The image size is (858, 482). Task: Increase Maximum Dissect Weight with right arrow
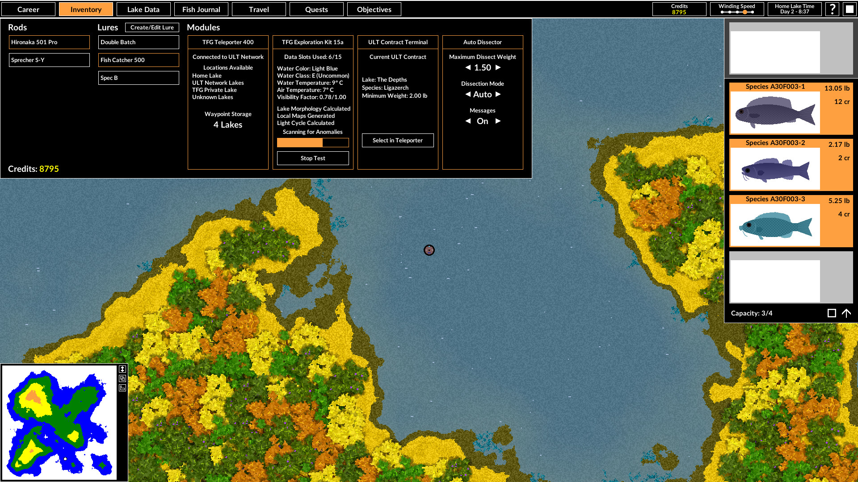tap(498, 67)
